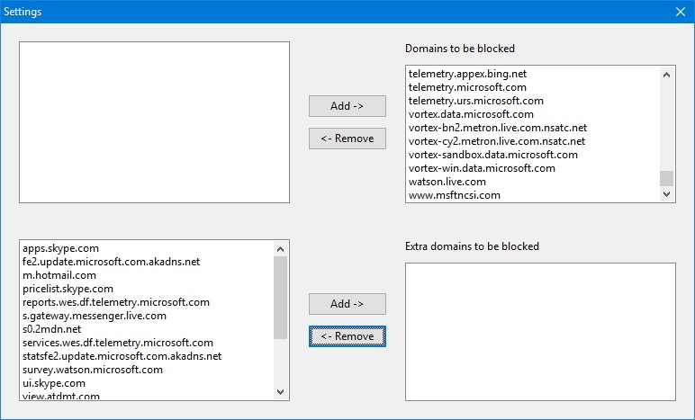This screenshot has height=420, width=695.
Task: Click the upper <- Remove button
Action: pyautogui.click(x=347, y=139)
